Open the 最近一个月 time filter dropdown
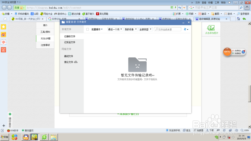The width and height of the screenshot is (251, 141). tap(115, 29)
